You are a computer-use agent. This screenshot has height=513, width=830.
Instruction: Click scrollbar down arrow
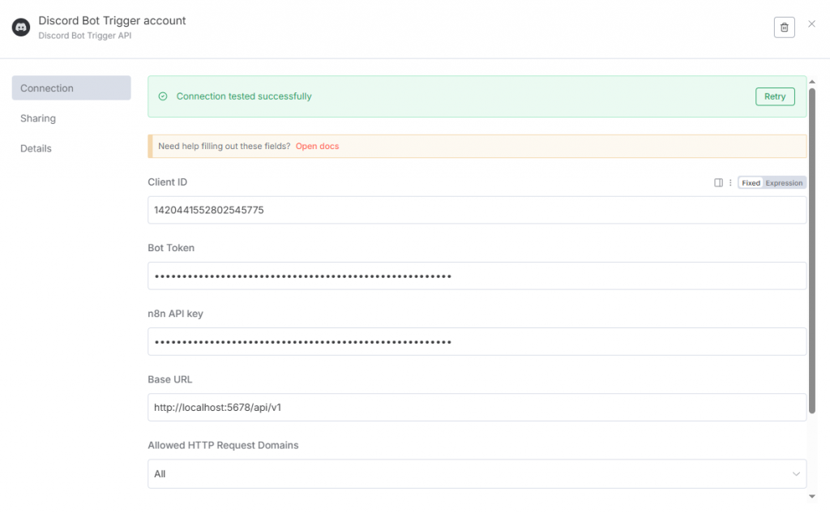[x=812, y=497]
